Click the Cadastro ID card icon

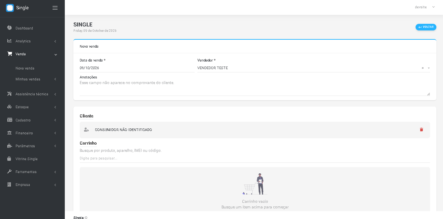point(10,120)
